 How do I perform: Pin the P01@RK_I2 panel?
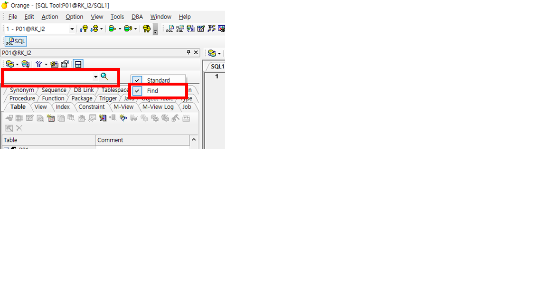(x=188, y=53)
